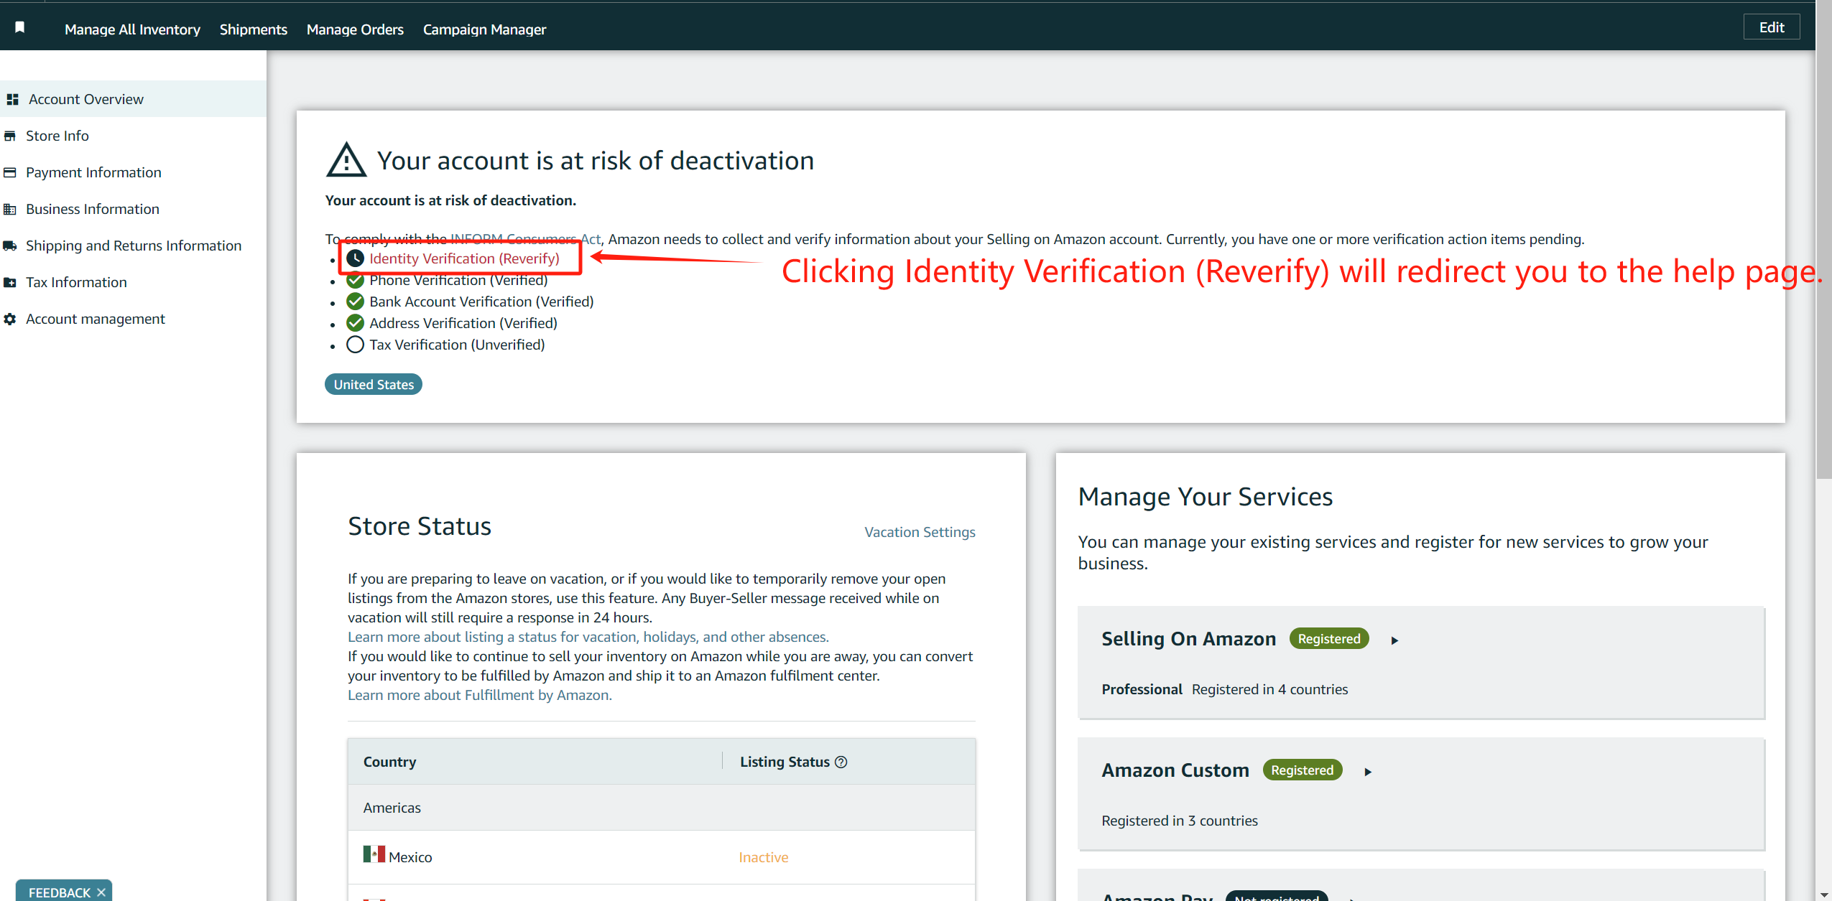Image resolution: width=1832 pixels, height=901 pixels.
Task: Open Shipments from the top bar
Action: 253,29
